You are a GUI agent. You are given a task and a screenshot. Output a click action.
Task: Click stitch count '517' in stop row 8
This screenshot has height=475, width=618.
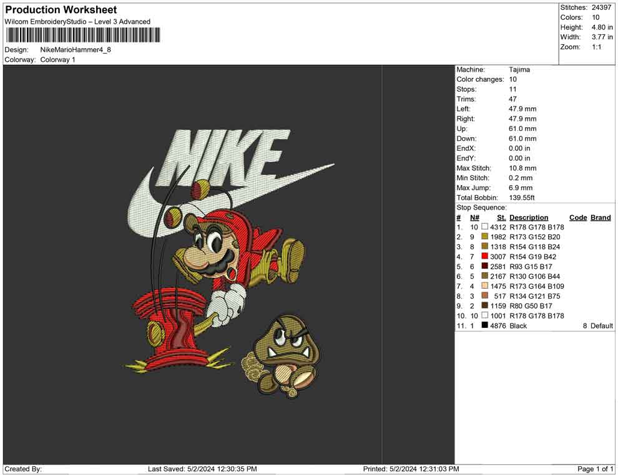pyautogui.click(x=500, y=296)
